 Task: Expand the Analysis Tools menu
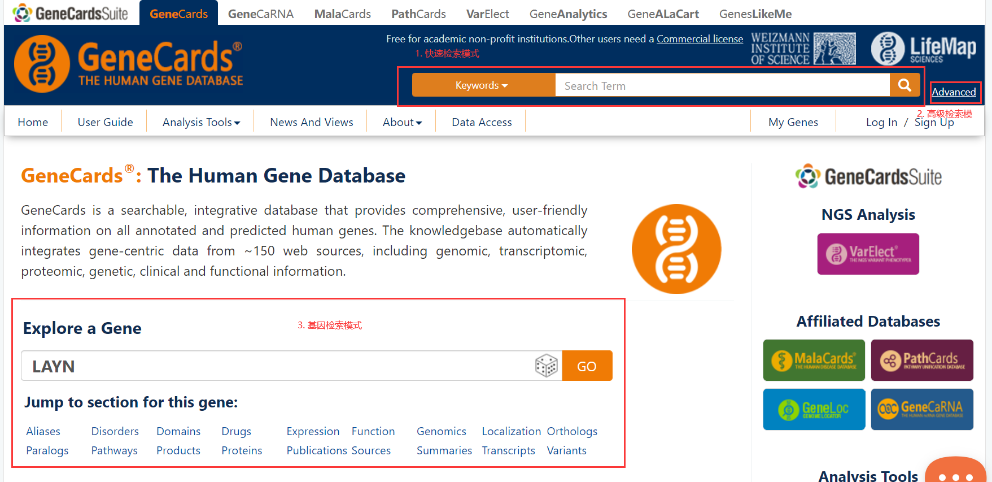tap(201, 122)
